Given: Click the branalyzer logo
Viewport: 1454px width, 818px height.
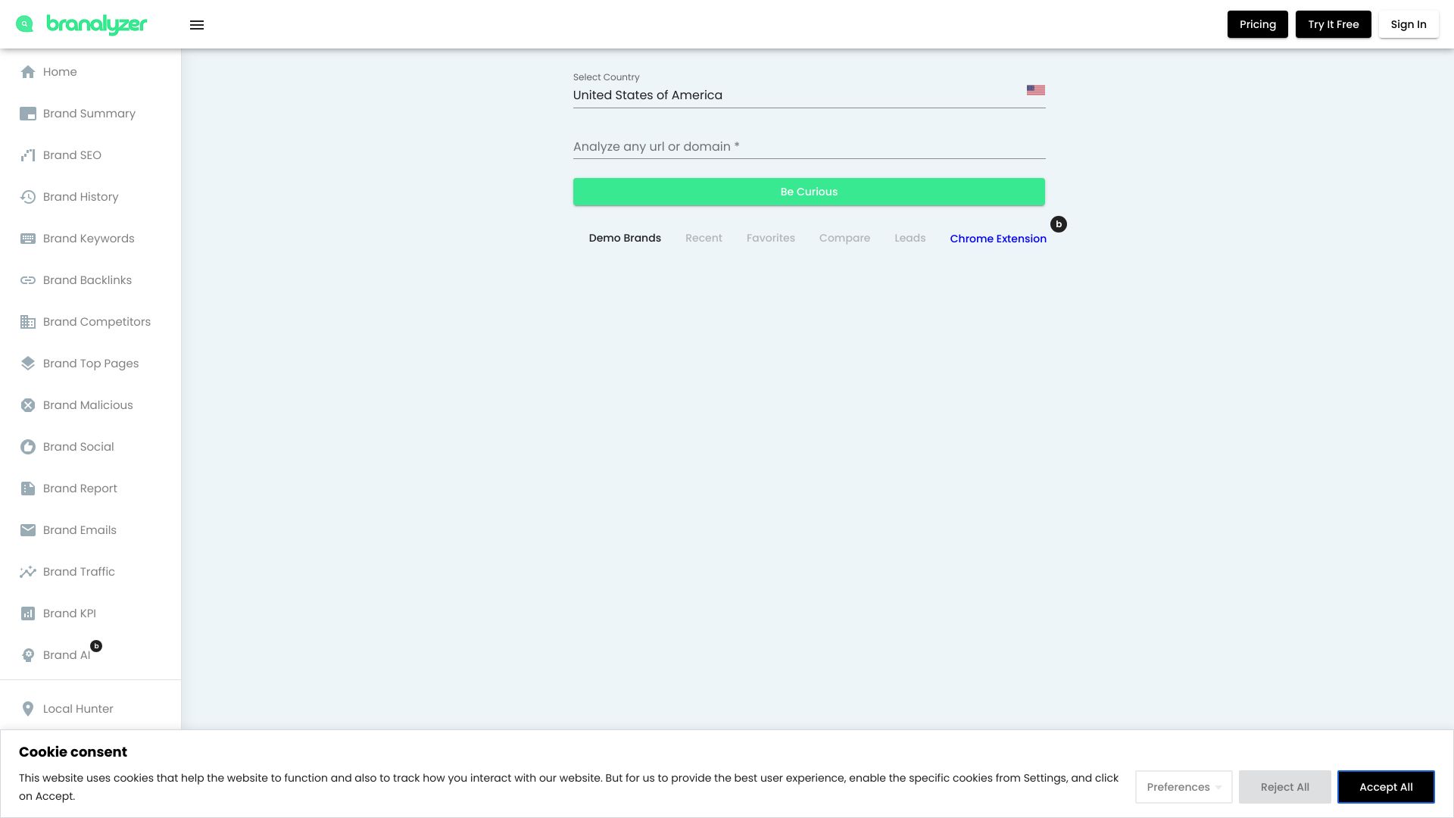Looking at the screenshot, I should [x=81, y=23].
